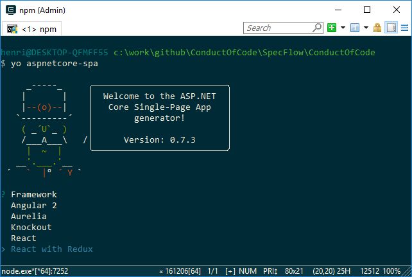Image resolution: width=412 pixels, height=277 pixels.
Task: Create new console with green plus icon
Action: [x=332, y=28]
